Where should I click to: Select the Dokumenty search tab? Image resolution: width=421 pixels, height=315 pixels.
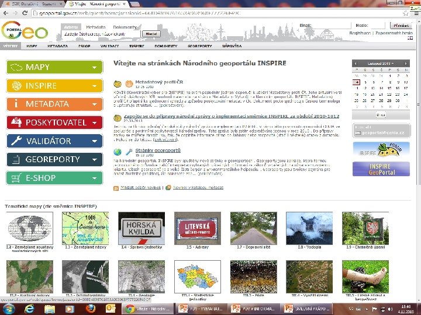pos(125,27)
